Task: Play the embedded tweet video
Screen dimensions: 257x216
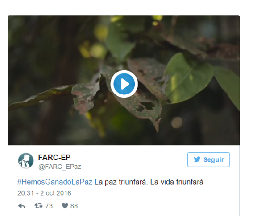Action: (x=124, y=84)
